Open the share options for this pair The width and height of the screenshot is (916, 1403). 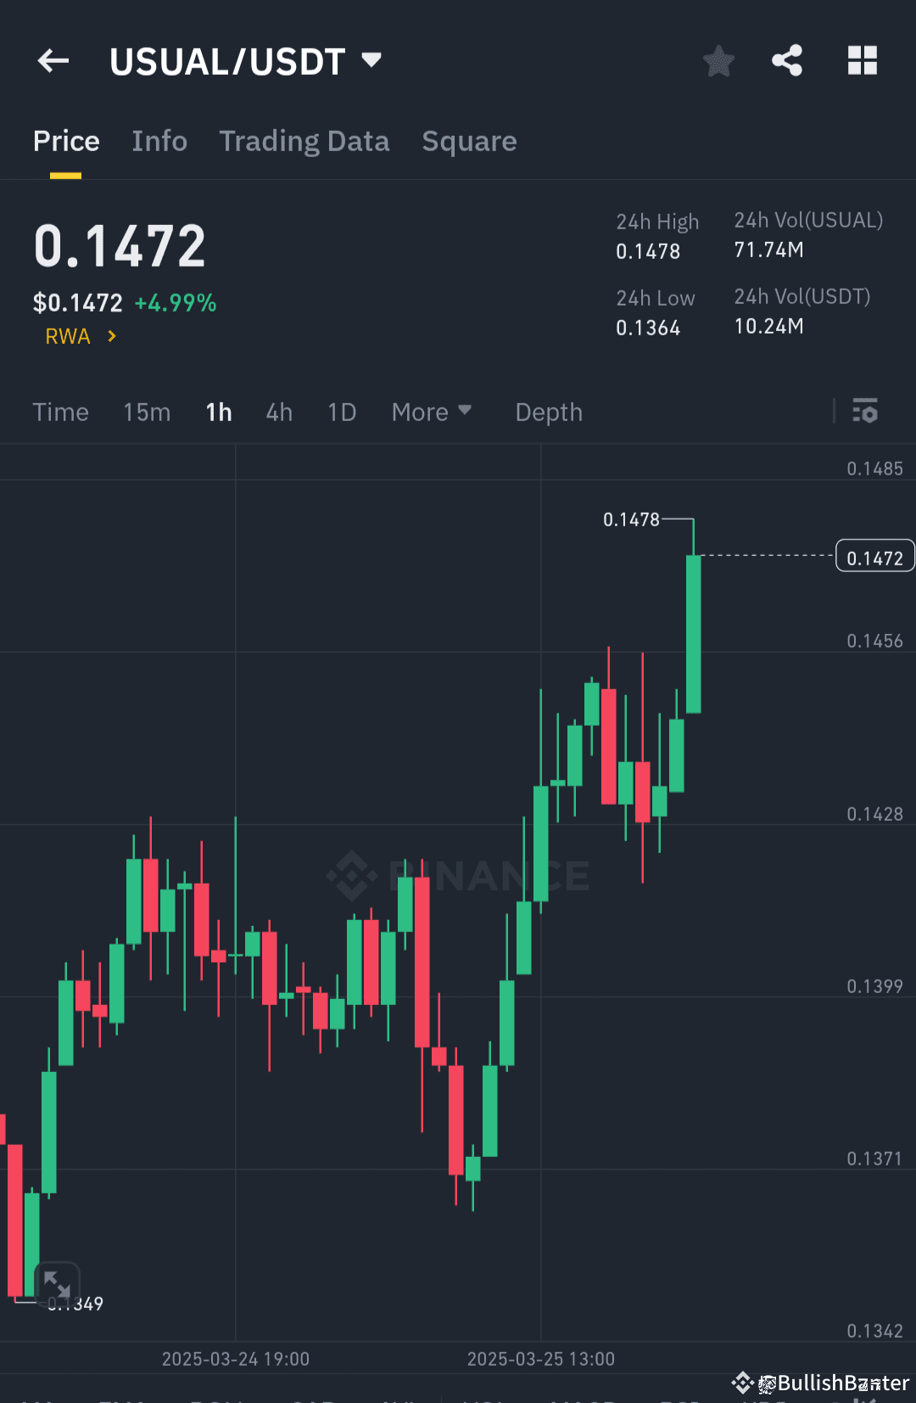(x=787, y=60)
